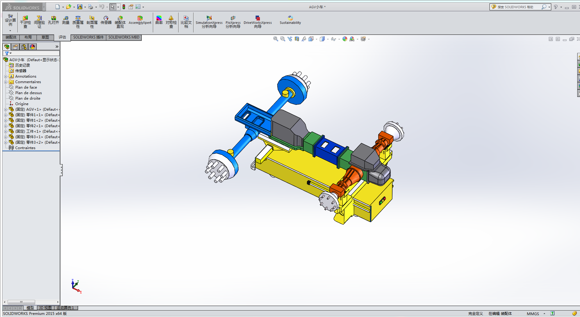Click the Zoom to Fit magnifier icon
The width and height of the screenshot is (580, 317).
coord(275,39)
